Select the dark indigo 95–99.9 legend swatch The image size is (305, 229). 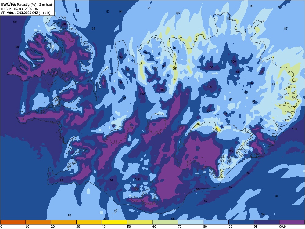pos(267,222)
